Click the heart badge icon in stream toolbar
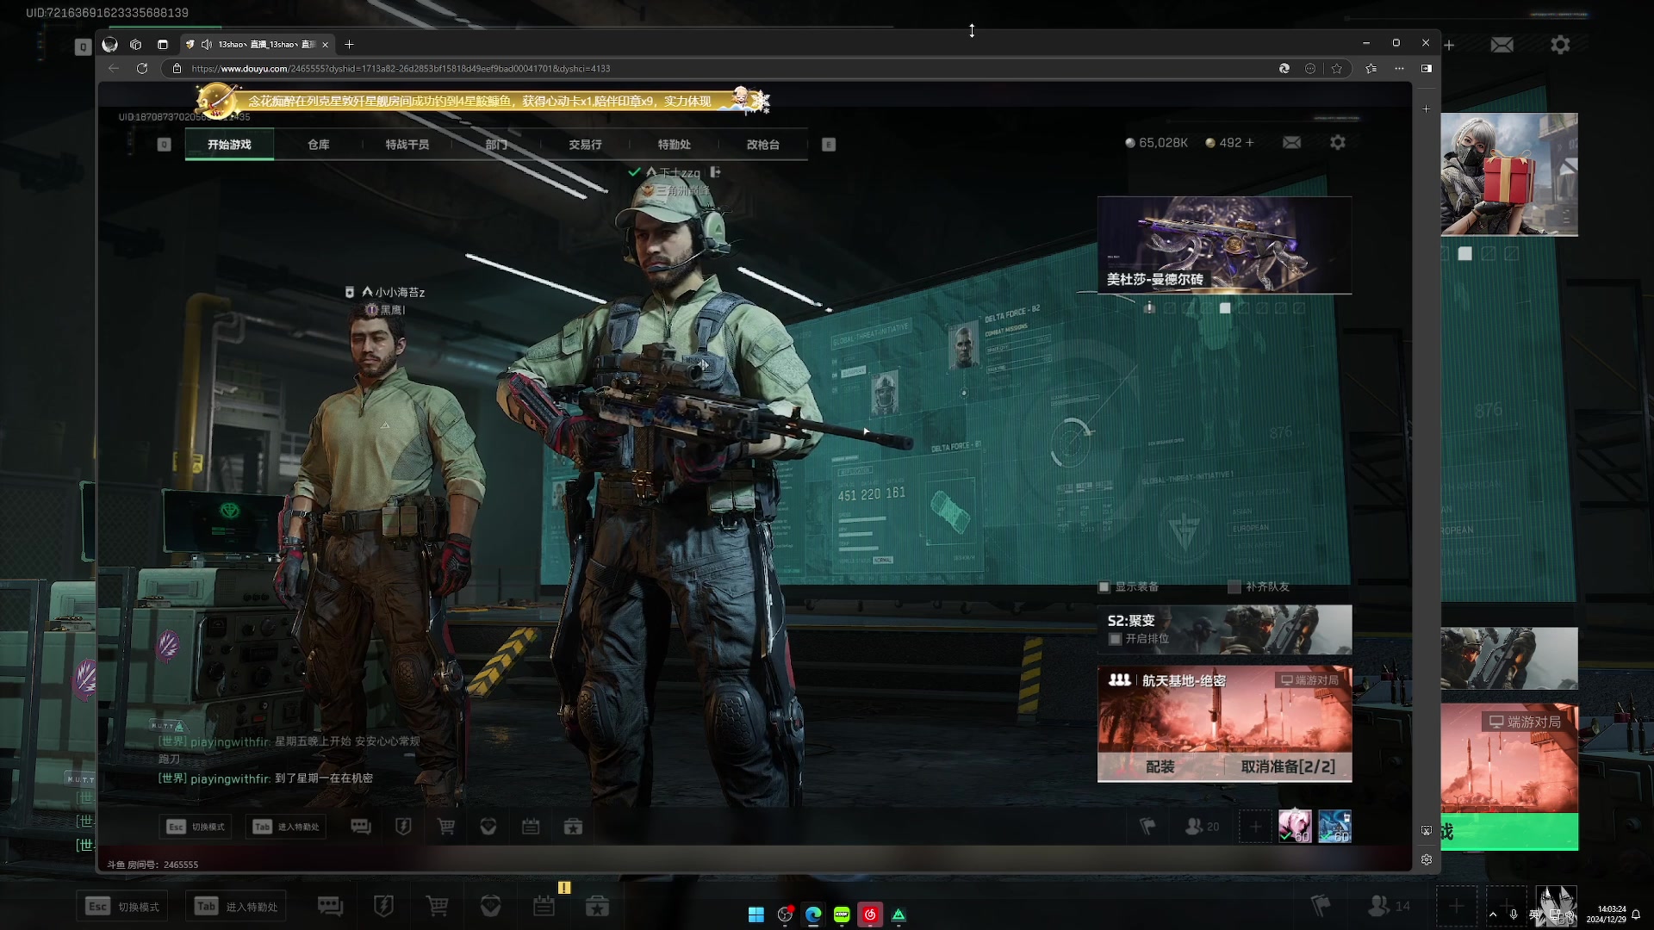 click(x=488, y=827)
